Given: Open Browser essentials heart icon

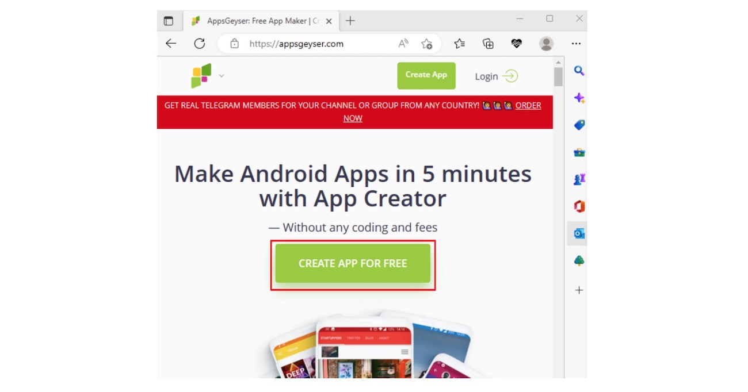Looking at the screenshot, I should tap(517, 43).
